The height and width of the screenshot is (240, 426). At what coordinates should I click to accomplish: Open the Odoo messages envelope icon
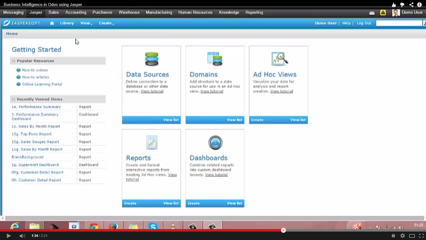(x=372, y=13)
